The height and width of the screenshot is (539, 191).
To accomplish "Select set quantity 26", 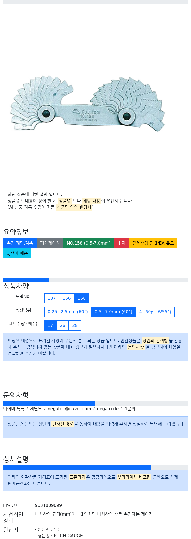I will (63, 326).
